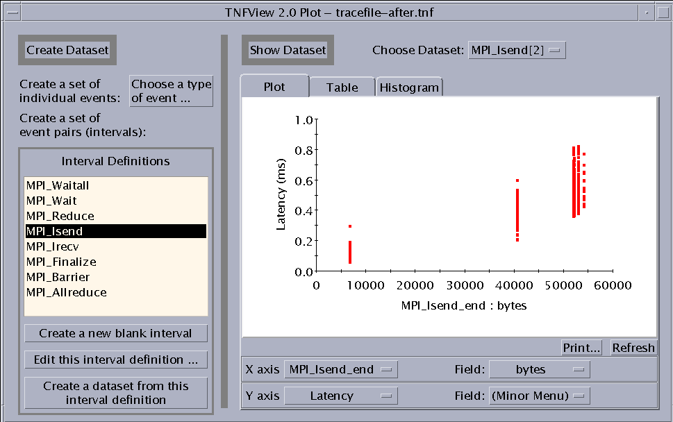This screenshot has width=673, height=422.
Task: Click 'Create a new blank interval' button
Action: [116, 333]
